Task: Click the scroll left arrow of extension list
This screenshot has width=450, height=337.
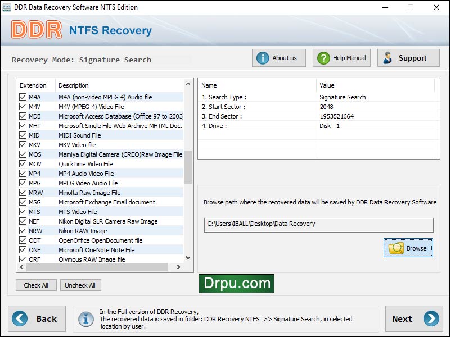Action: [21, 267]
